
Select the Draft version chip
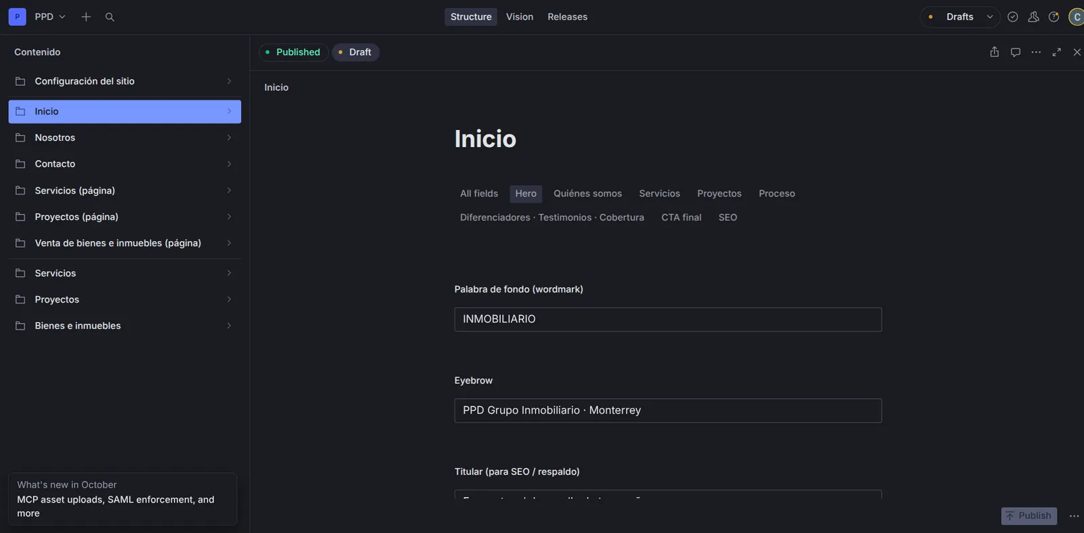click(x=356, y=52)
